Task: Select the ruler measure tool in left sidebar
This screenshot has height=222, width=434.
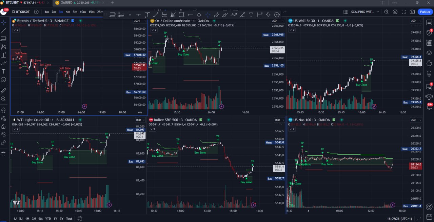Action: click(x=4, y=91)
